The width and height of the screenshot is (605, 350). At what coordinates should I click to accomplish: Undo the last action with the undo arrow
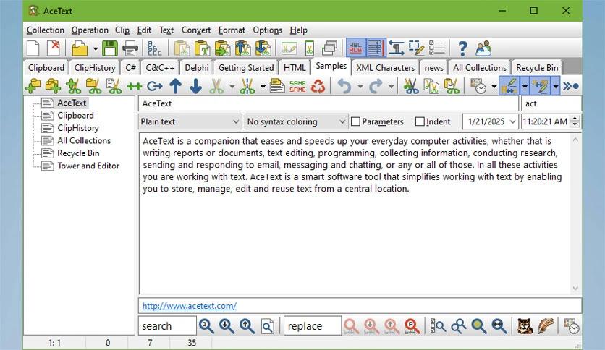coord(344,86)
